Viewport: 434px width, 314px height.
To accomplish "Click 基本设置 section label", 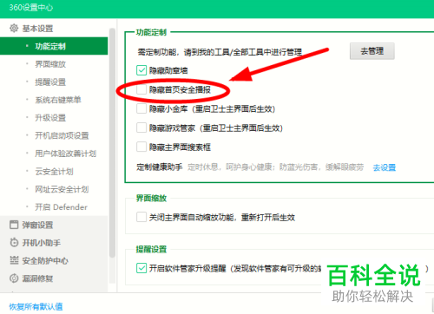I will pyautogui.click(x=37, y=29).
